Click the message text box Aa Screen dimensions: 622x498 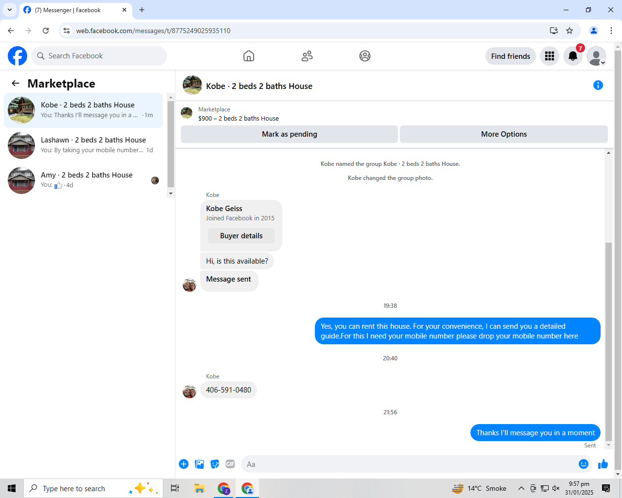(x=408, y=464)
